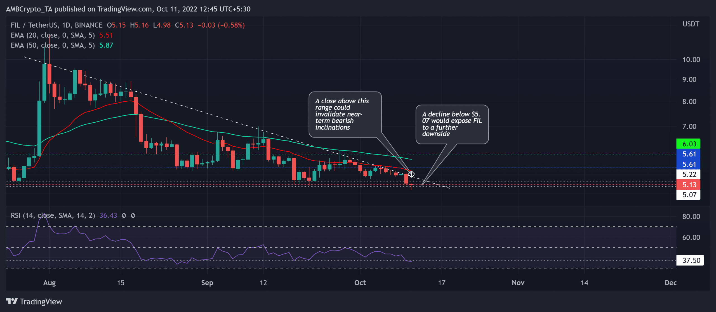
Task: Select the EMA 20 indicator label
Action: click(53, 35)
